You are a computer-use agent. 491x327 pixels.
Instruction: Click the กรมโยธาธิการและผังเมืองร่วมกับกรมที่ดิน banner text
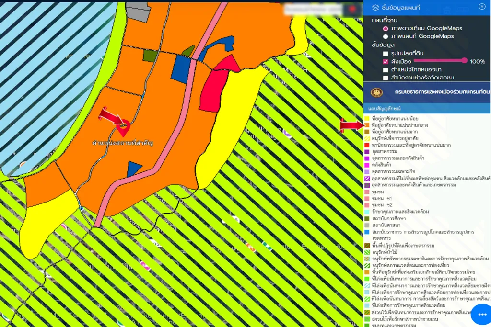coord(442,92)
